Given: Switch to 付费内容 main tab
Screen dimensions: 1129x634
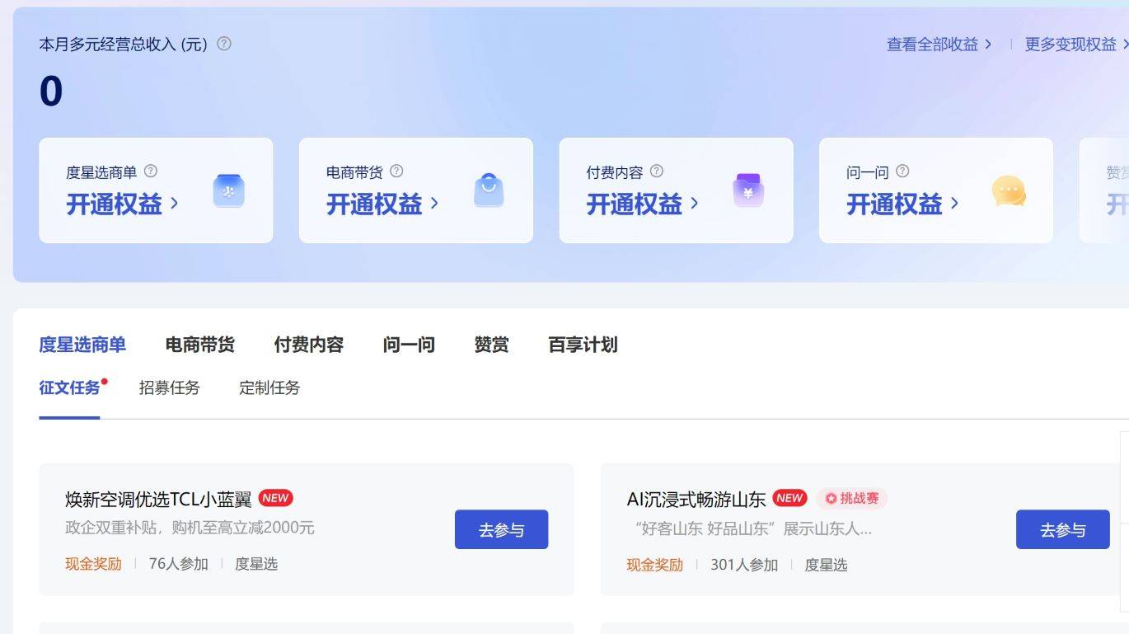Looking at the screenshot, I should tap(309, 345).
